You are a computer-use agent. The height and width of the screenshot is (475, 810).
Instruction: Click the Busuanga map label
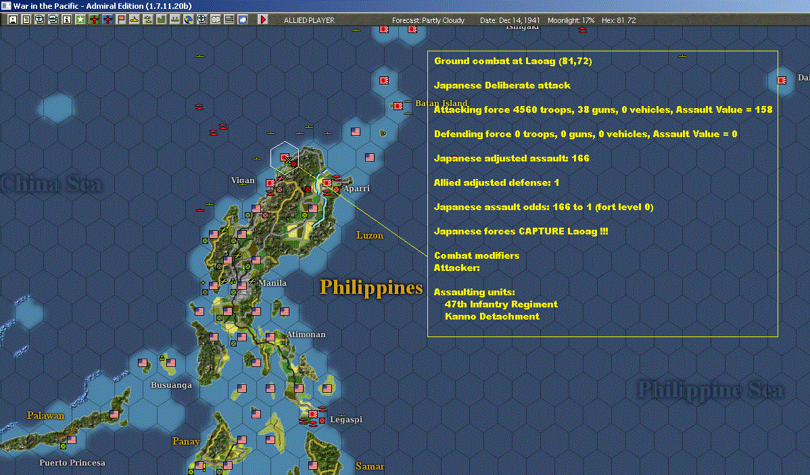(171, 385)
